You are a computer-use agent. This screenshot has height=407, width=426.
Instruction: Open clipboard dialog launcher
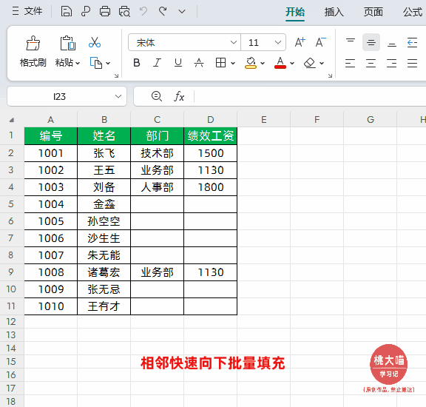click(x=116, y=76)
